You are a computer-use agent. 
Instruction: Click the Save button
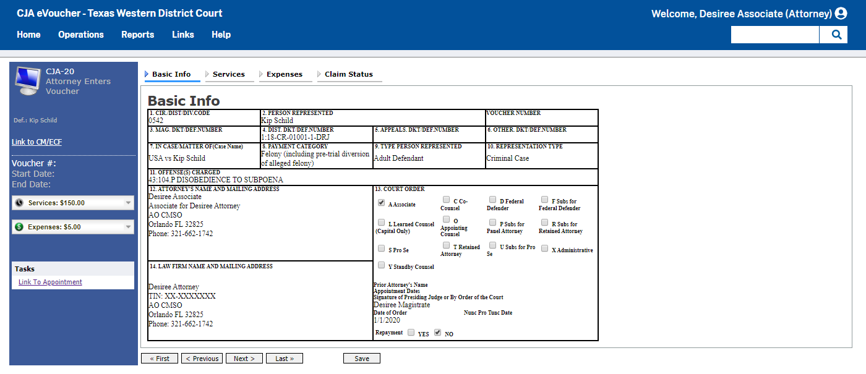tap(361, 358)
